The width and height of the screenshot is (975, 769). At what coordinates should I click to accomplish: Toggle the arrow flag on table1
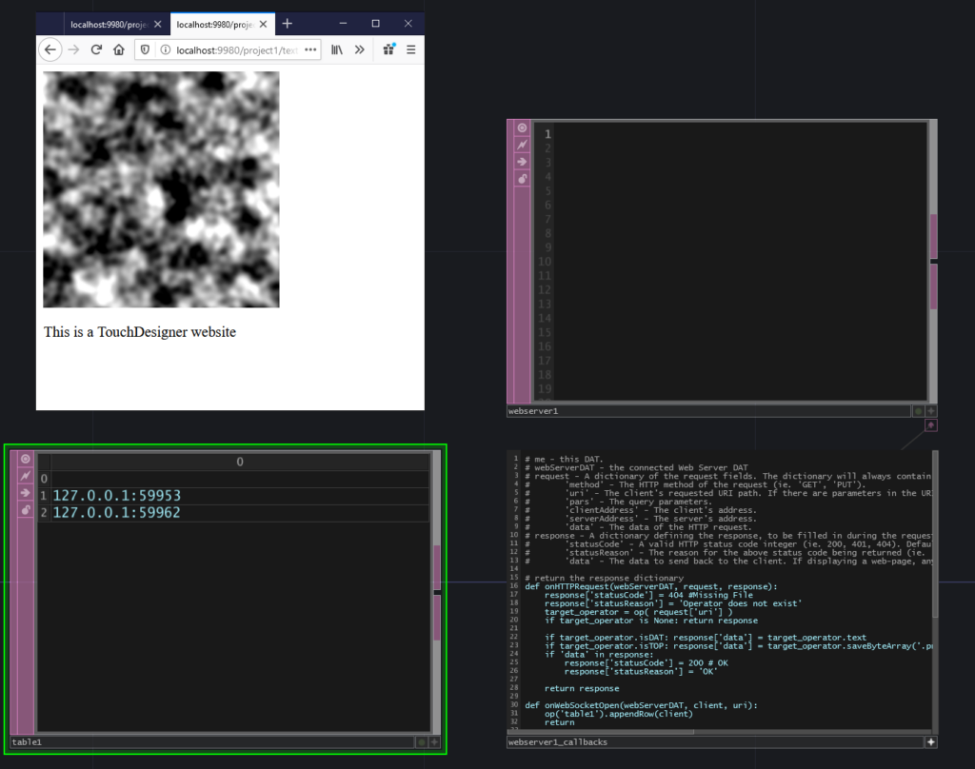pyautogui.click(x=26, y=493)
